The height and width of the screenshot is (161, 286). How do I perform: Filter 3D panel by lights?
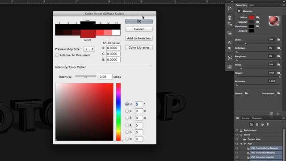pyautogui.click(x=268, y=124)
